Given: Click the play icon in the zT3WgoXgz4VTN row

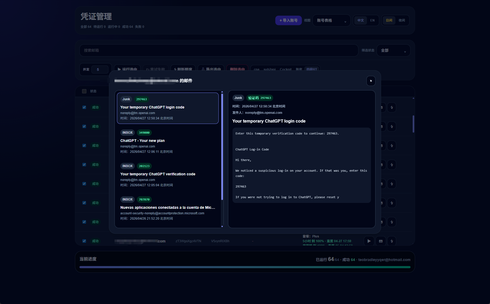Looking at the screenshot, I should pos(369,241).
